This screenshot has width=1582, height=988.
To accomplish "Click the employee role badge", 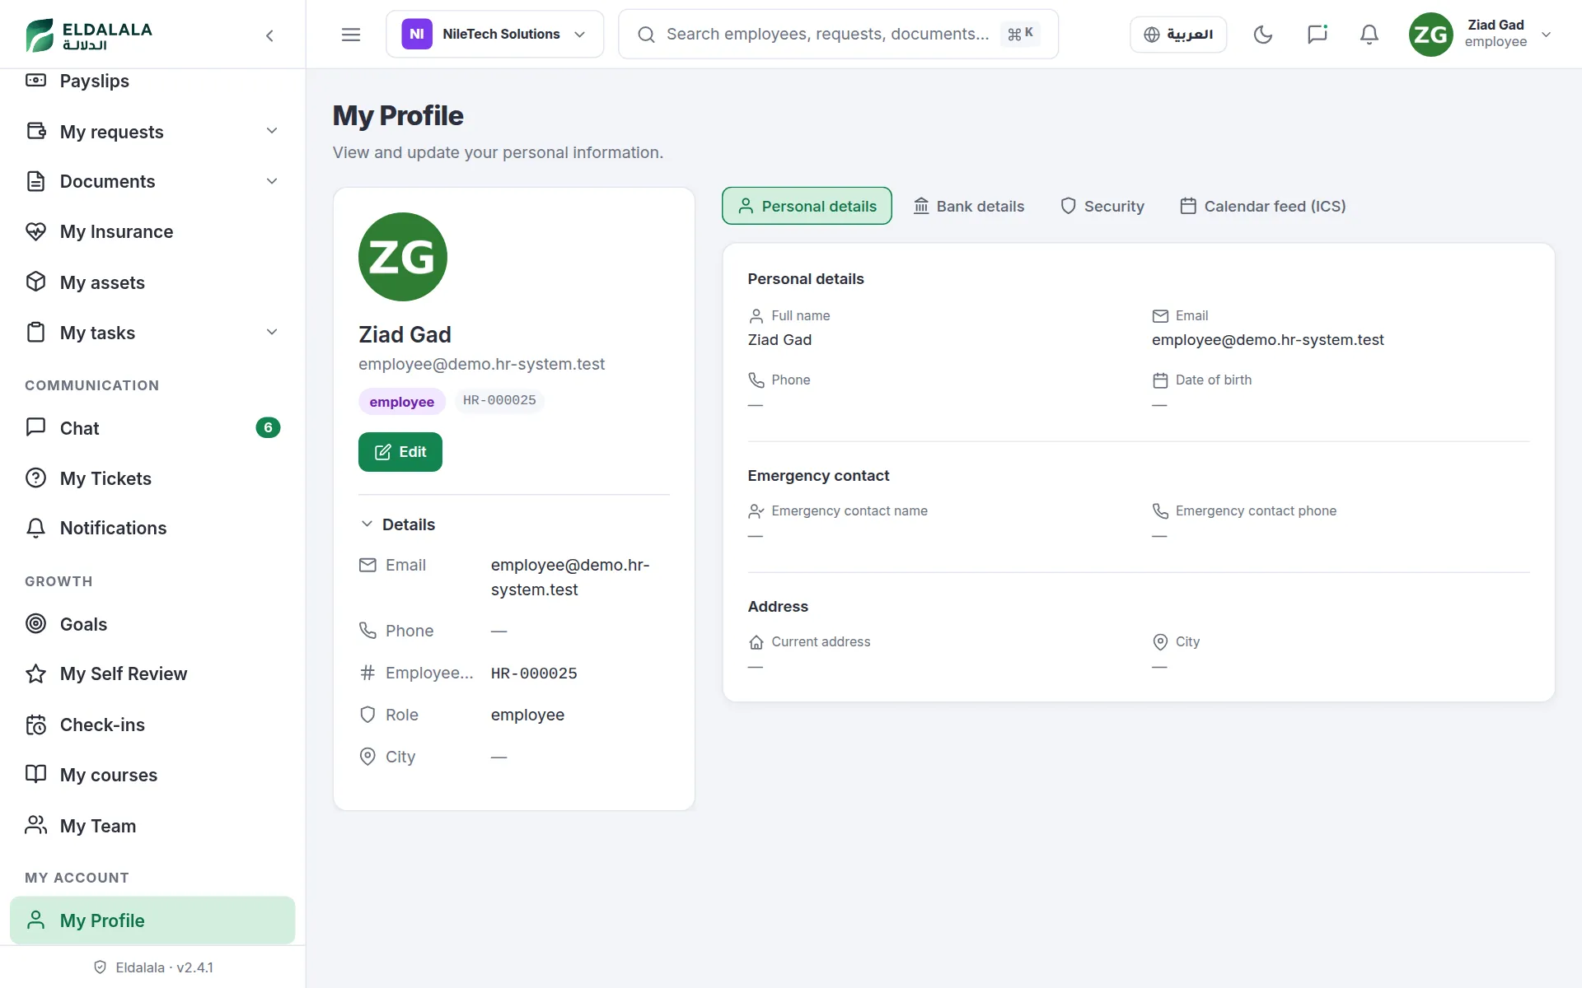I will (x=401, y=402).
